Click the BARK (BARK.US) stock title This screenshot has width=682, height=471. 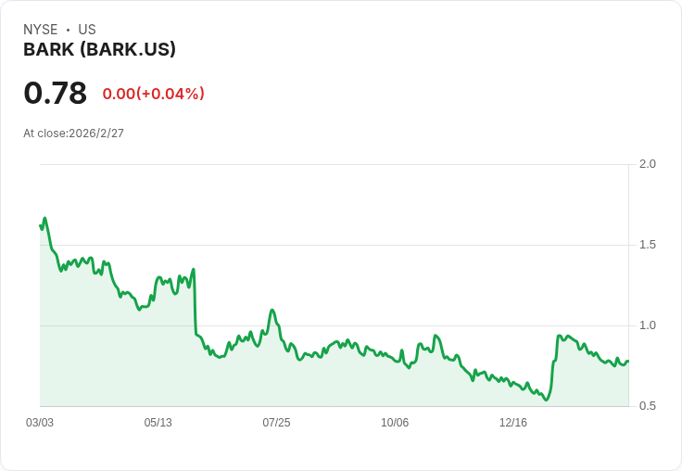[x=99, y=49]
